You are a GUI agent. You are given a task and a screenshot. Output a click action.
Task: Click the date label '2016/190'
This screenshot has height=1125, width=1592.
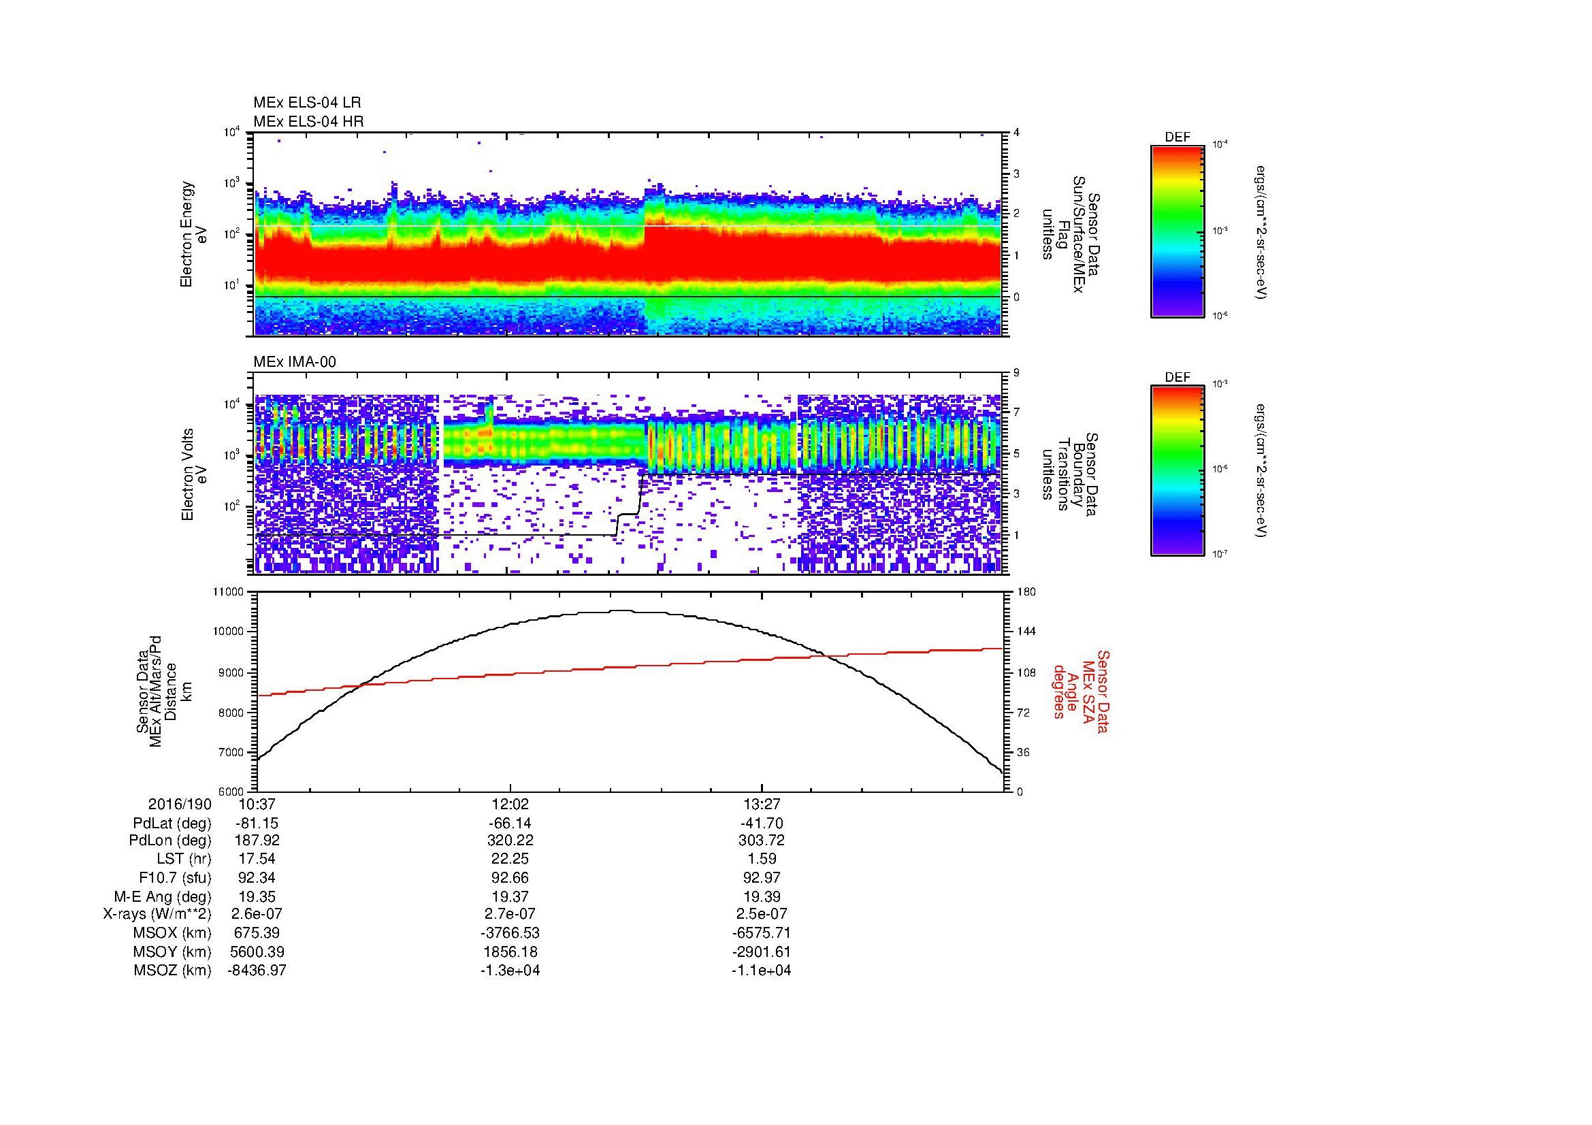(180, 804)
